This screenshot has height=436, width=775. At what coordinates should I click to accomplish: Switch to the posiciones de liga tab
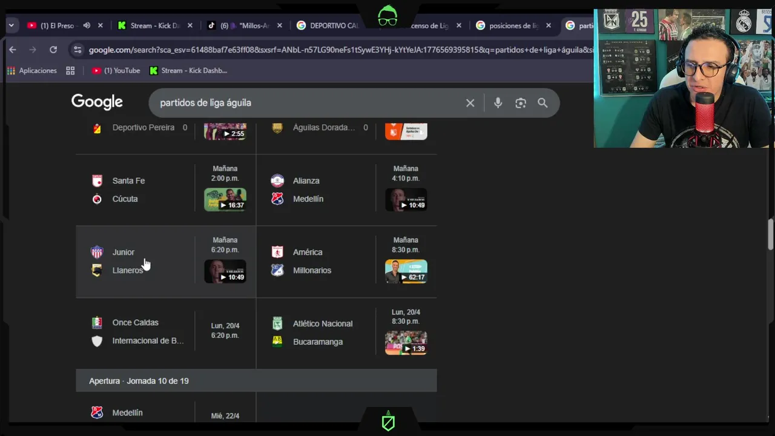pyautogui.click(x=507, y=25)
